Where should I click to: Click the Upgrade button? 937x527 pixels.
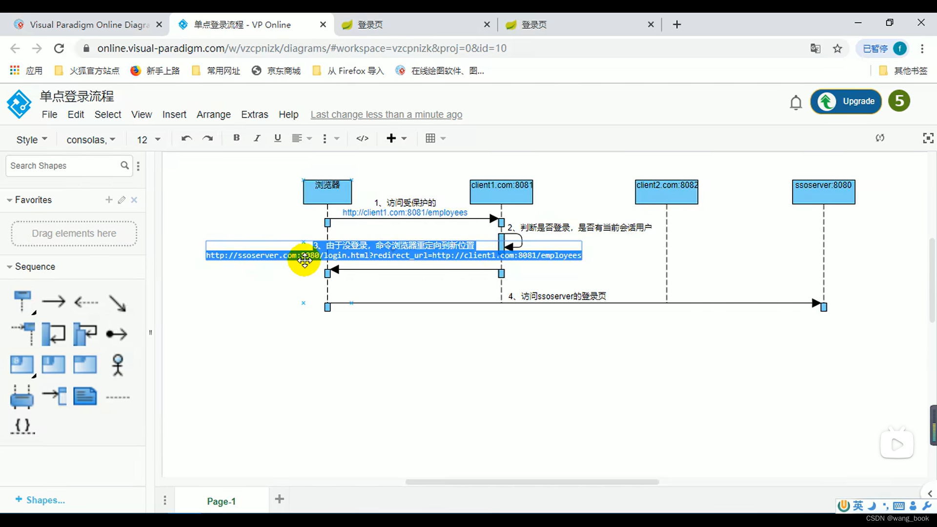point(849,101)
